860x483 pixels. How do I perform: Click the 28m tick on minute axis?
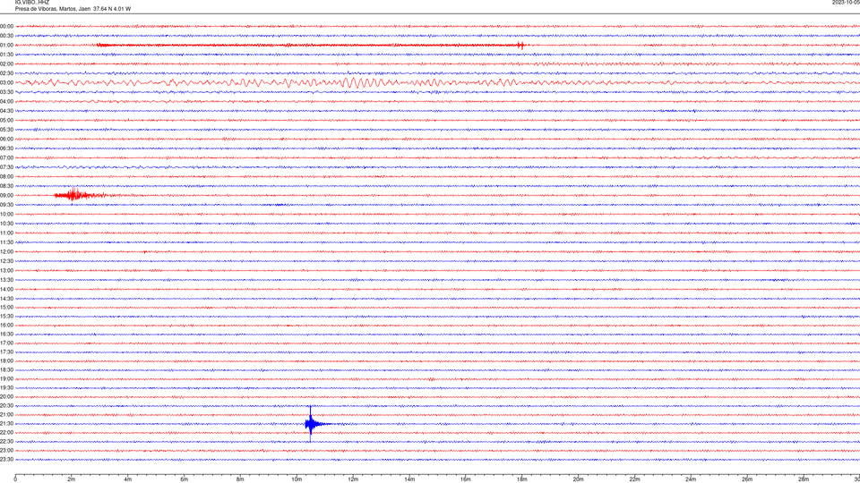pos(804,479)
